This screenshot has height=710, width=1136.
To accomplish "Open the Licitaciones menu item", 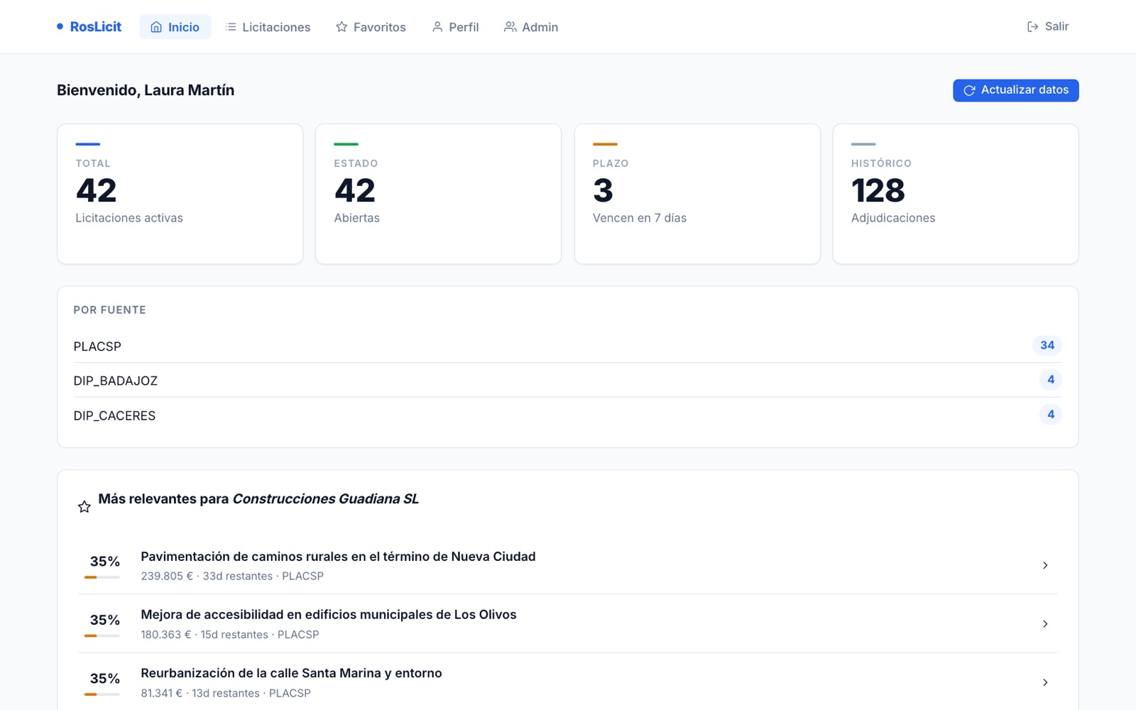I will (x=268, y=27).
